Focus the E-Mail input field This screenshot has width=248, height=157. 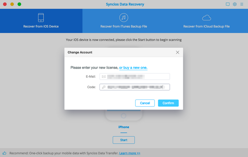click(x=137, y=76)
